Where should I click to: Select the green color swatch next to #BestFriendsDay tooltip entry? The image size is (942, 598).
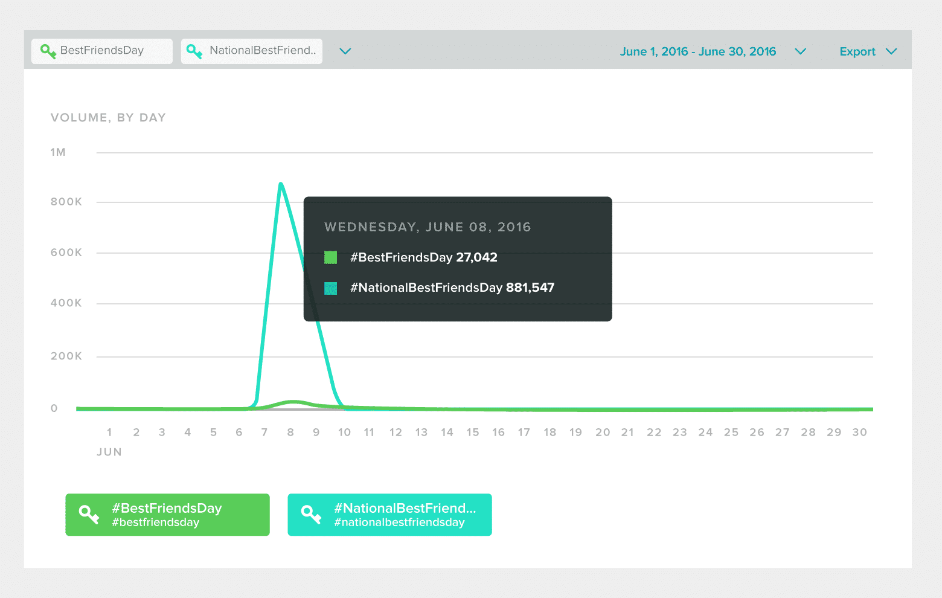331,257
